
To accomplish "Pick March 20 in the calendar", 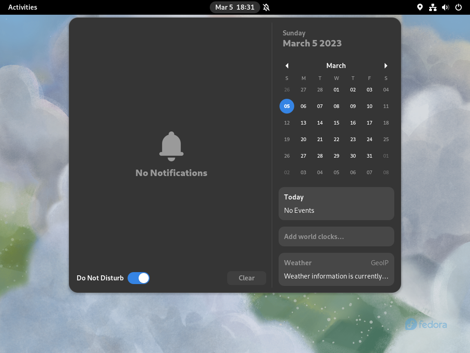I will click(303, 139).
